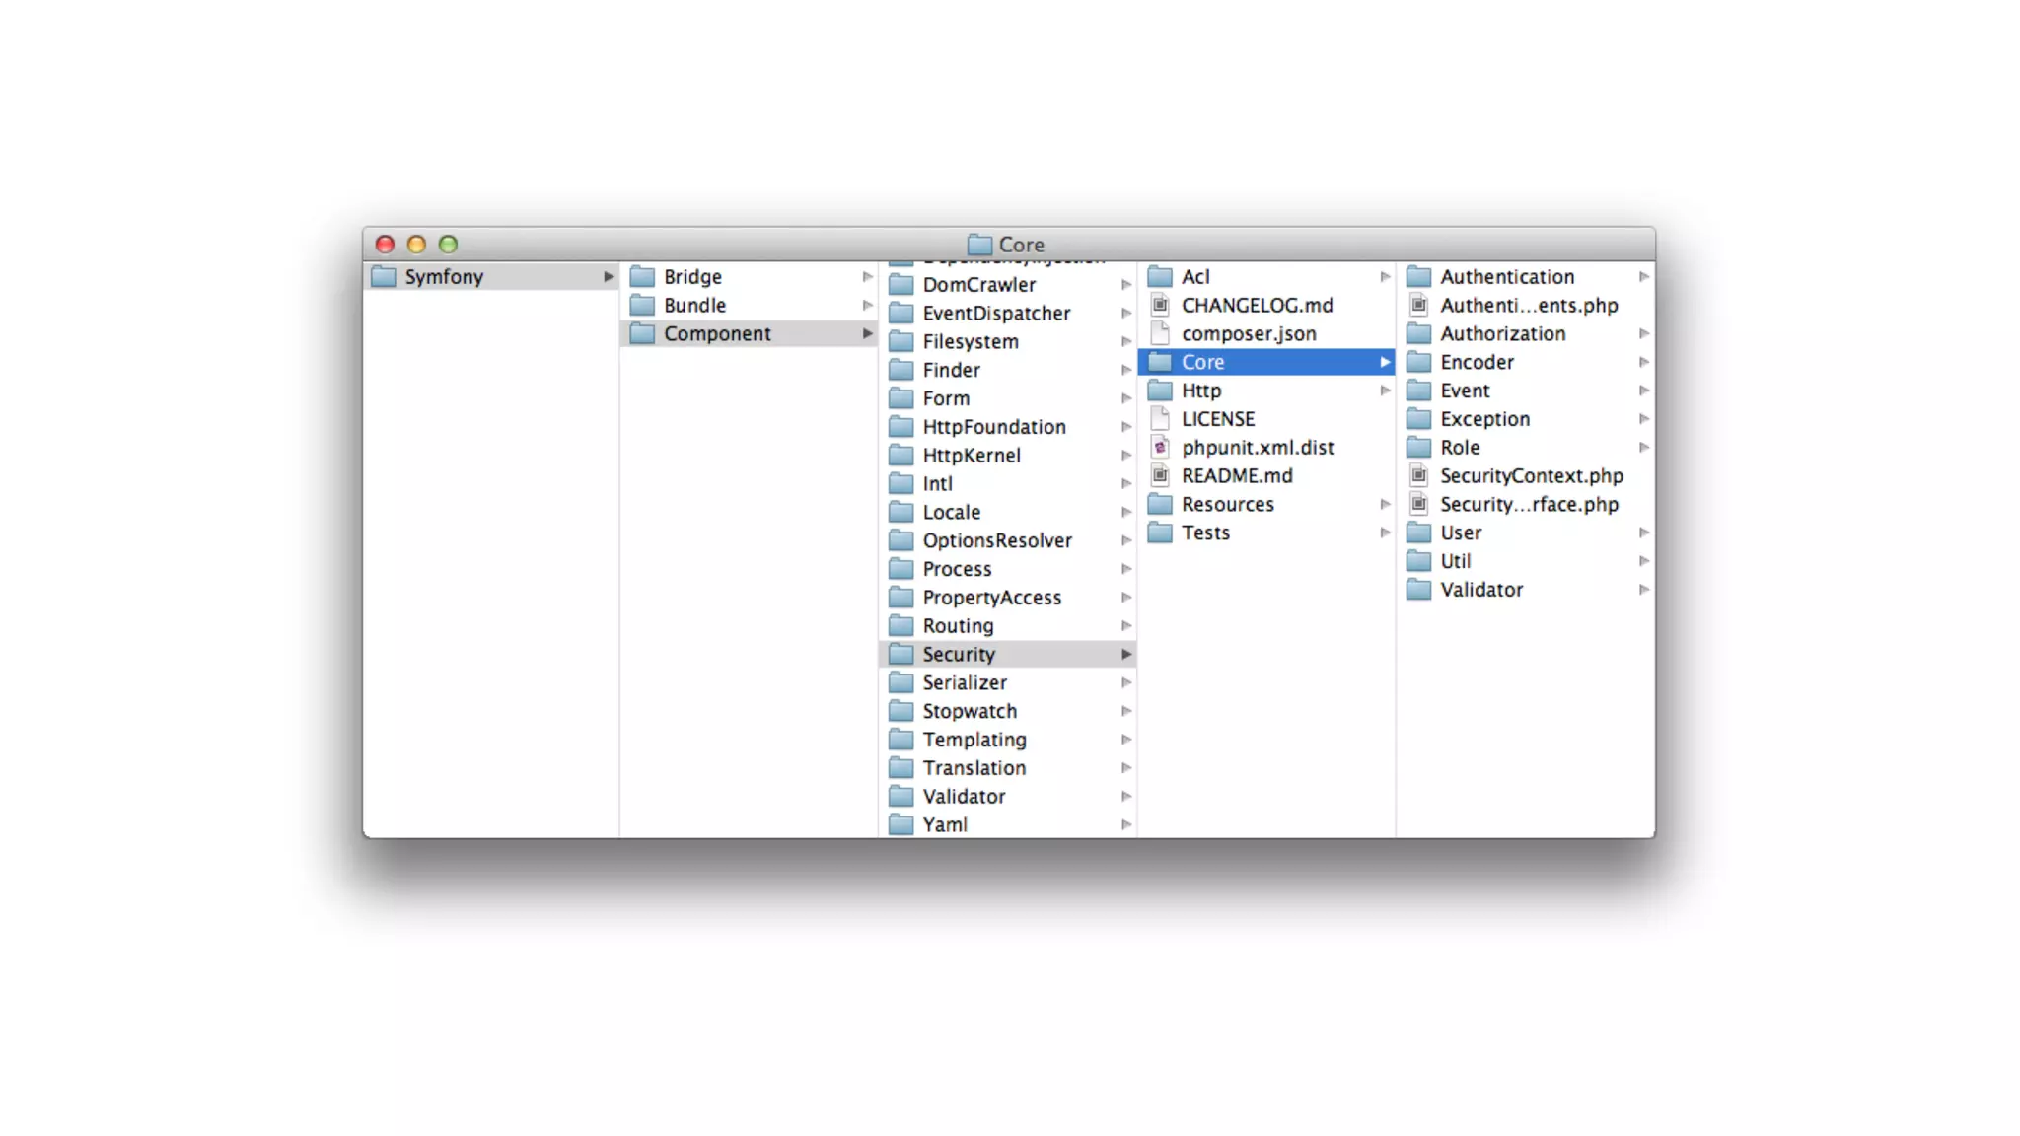Click the LICENSE file icon
The width and height of the screenshot is (2020, 1136).
pyautogui.click(x=1160, y=418)
